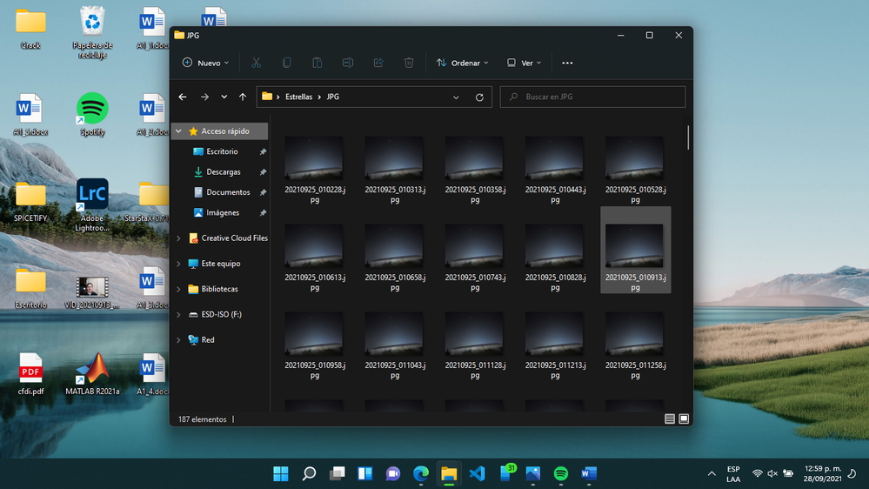The height and width of the screenshot is (489, 869).
Task: Click the file list vertical scrollbar
Action: 688,137
